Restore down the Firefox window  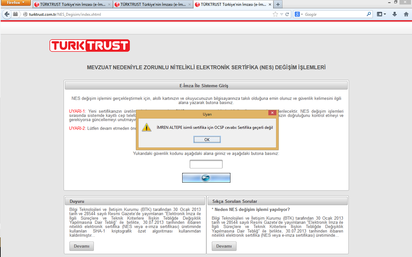pos(396,2)
